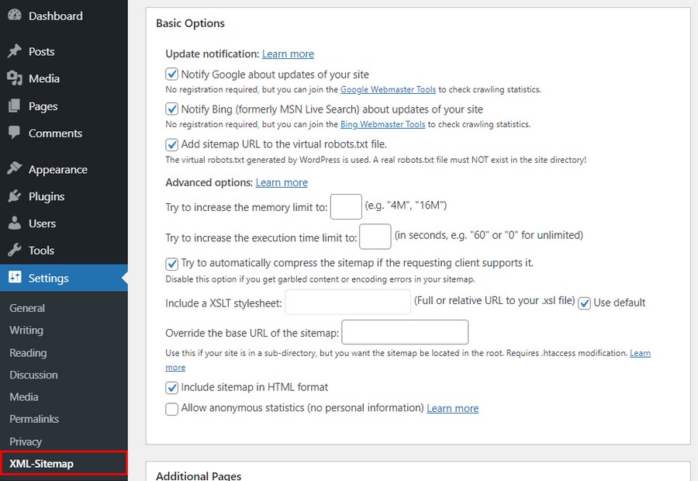Open Permalinks settings submenu
This screenshot has height=481, width=698.
coord(34,419)
